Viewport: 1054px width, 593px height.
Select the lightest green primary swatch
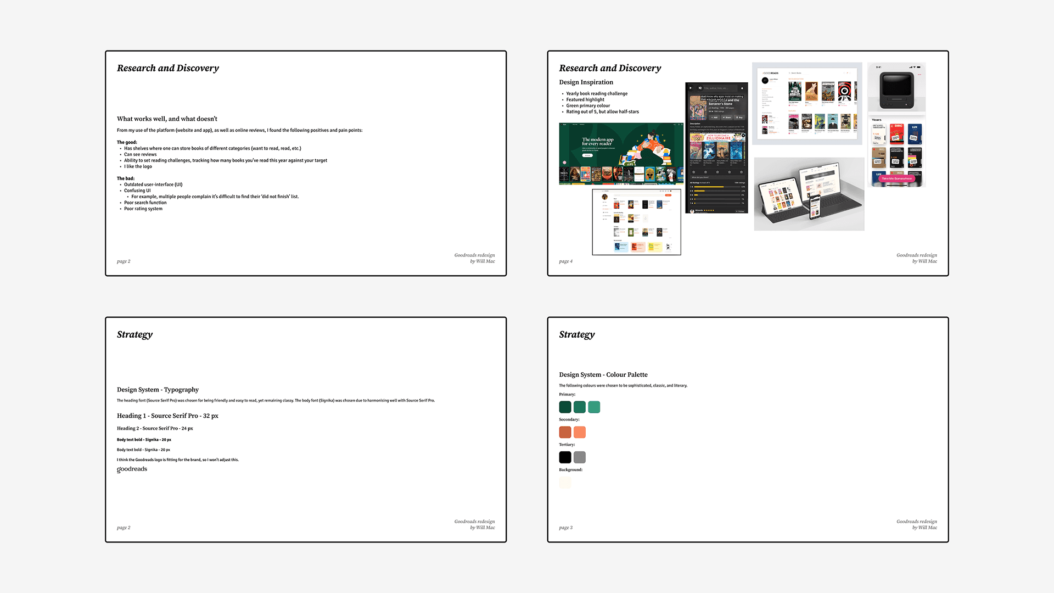pos(594,407)
